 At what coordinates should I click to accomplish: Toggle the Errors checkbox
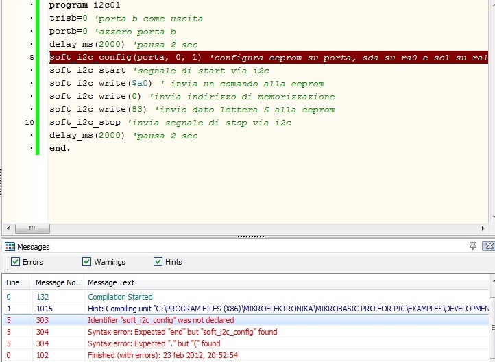click(16, 262)
